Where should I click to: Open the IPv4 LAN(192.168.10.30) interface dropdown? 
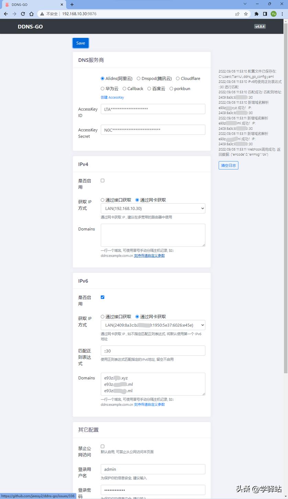tap(152, 208)
